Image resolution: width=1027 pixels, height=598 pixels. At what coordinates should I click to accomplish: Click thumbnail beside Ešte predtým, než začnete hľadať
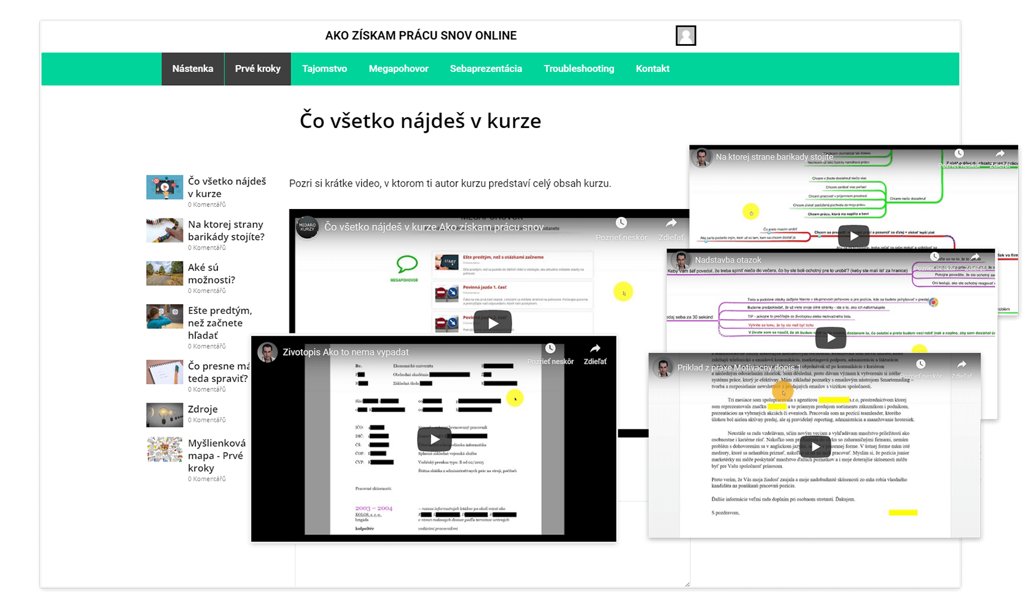164,316
